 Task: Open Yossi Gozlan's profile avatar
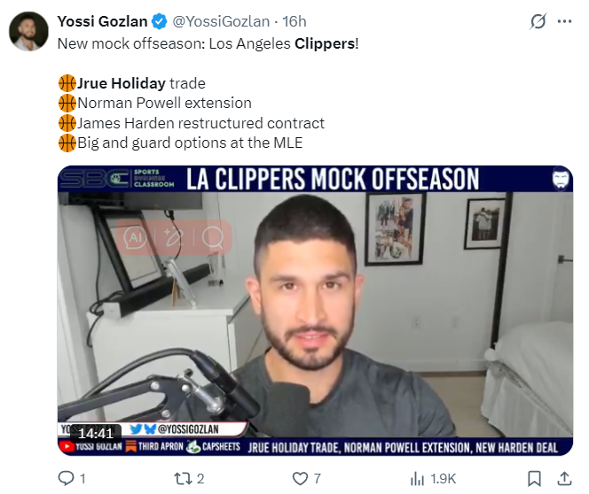28,31
